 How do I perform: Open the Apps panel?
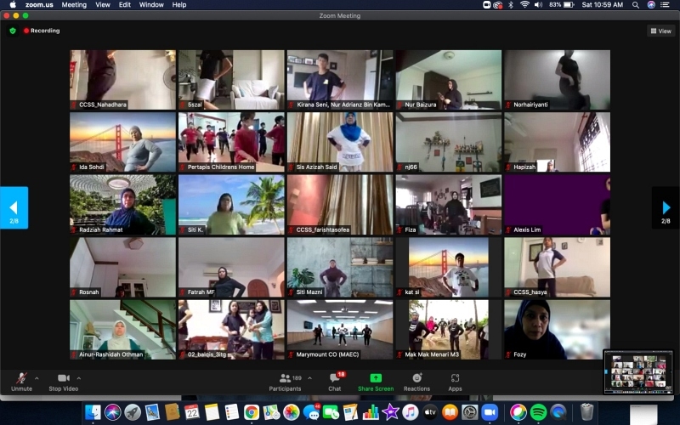pyautogui.click(x=455, y=382)
